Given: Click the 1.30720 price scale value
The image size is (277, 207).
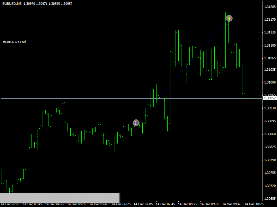Looking at the screenshot, I should coord(270,186).
